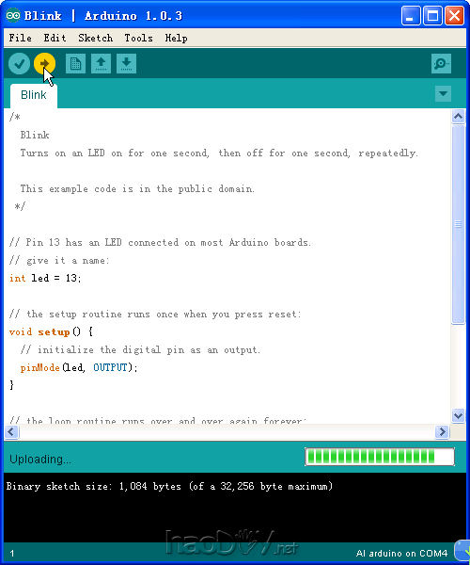Click the "give it a name:" comment
Image resolution: width=470 pixels, height=565 pixels.
pos(59,261)
